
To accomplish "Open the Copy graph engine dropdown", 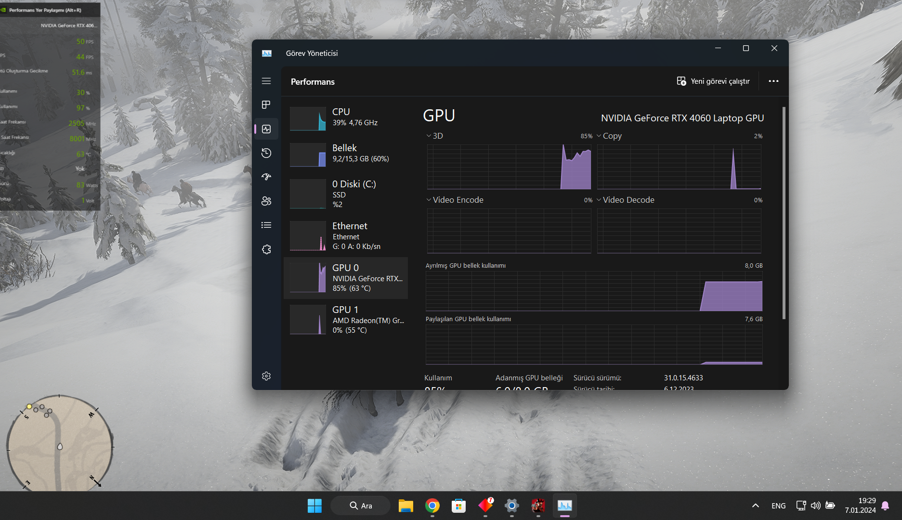I will (609, 136).
